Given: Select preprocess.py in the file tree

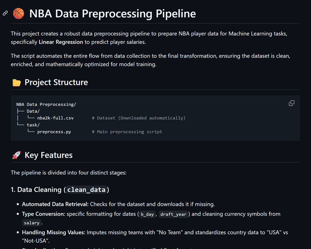Looking at the screenshot, I should 54,131.
